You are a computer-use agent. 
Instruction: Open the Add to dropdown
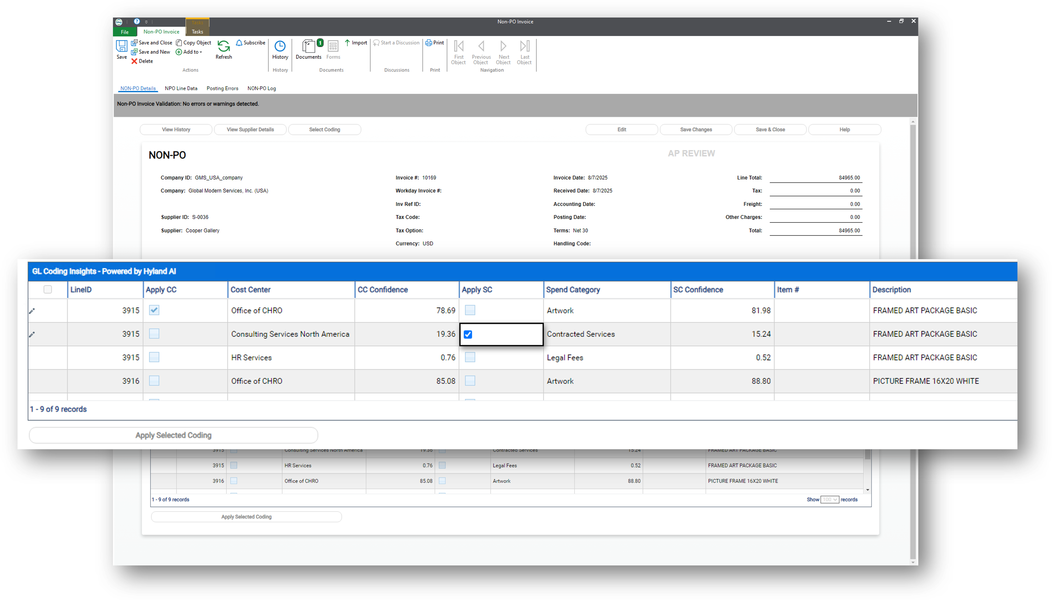coord(189,52)
